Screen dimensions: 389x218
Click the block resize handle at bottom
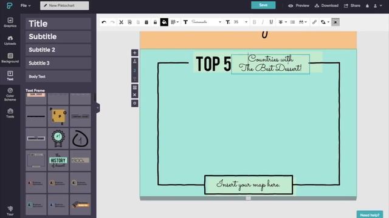[x=249, y=198]
